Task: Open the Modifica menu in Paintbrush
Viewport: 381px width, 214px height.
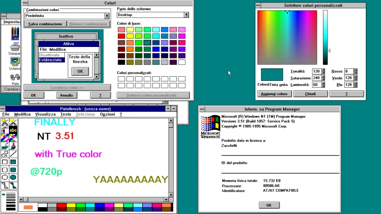Action: coord(23,114)
